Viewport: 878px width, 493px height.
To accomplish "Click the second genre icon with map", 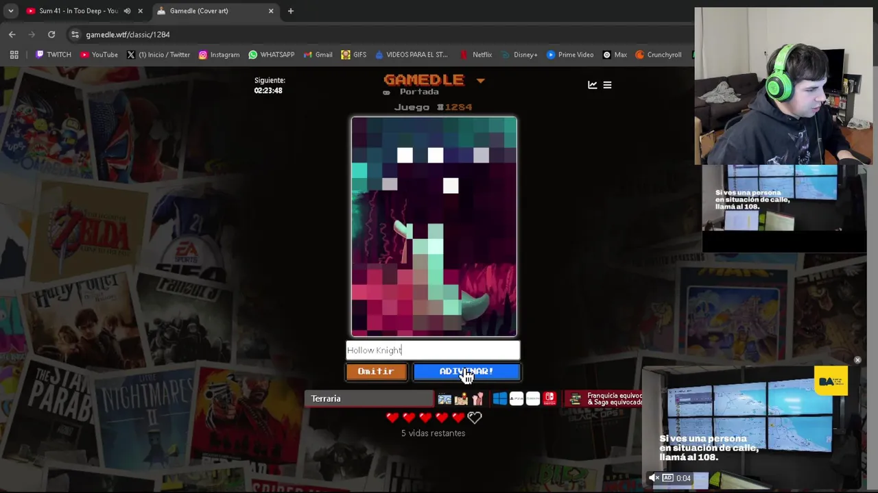I will [461, 399].
